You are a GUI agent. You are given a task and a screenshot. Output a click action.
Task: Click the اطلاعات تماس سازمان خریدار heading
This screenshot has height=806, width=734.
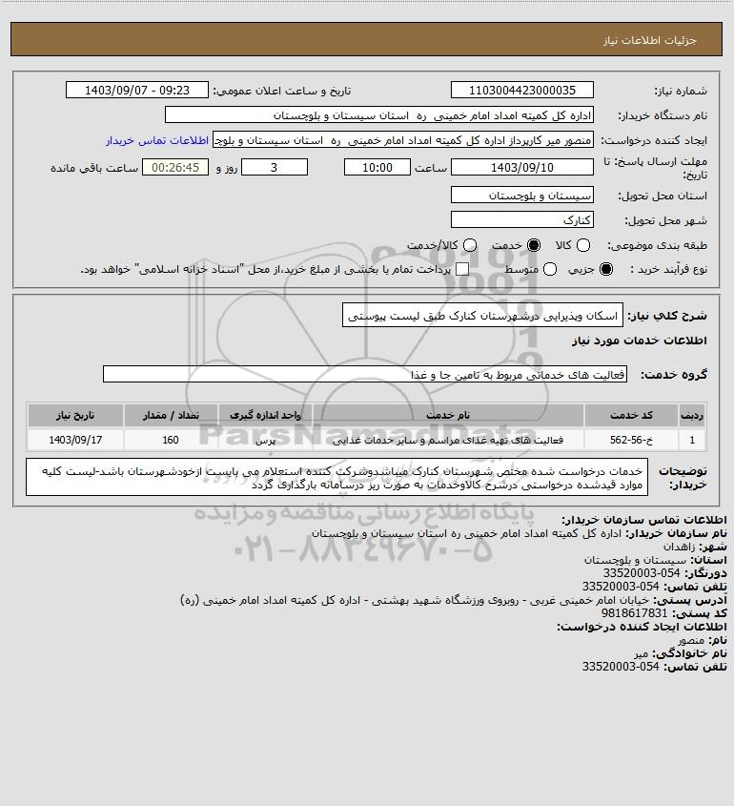(x=644, y=520)
